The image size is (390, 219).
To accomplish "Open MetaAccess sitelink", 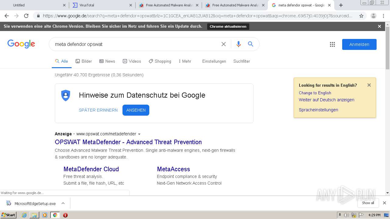I will 173,169.
